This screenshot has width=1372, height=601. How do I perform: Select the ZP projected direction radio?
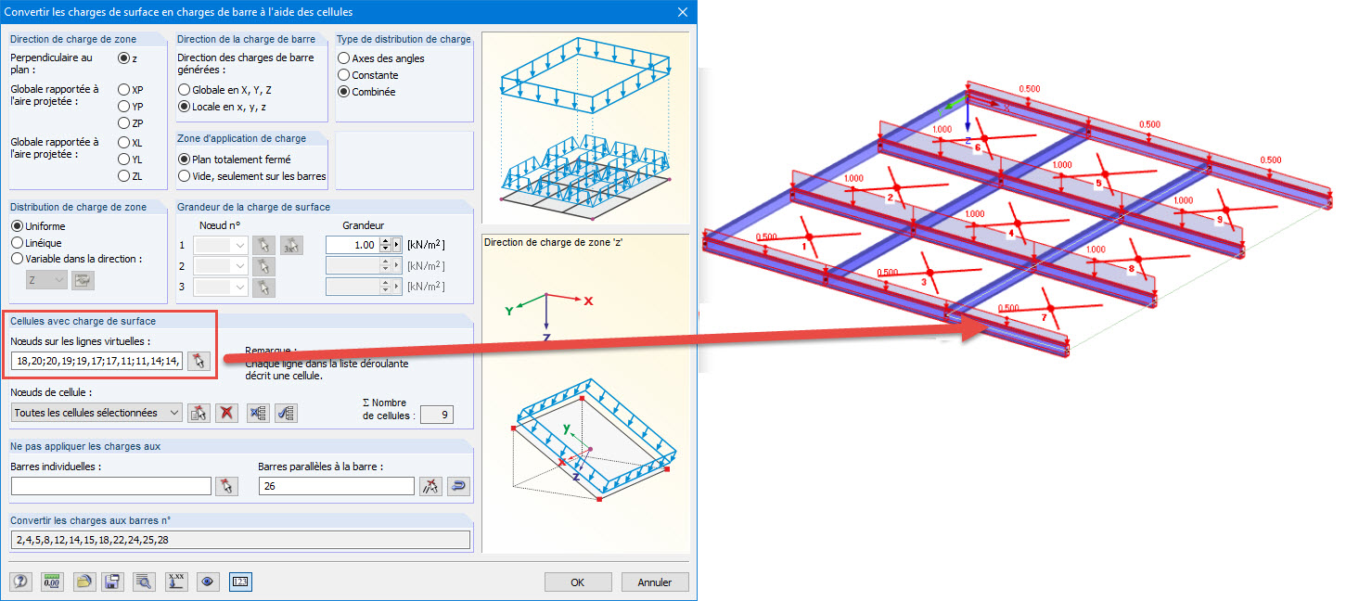point(123,123)
